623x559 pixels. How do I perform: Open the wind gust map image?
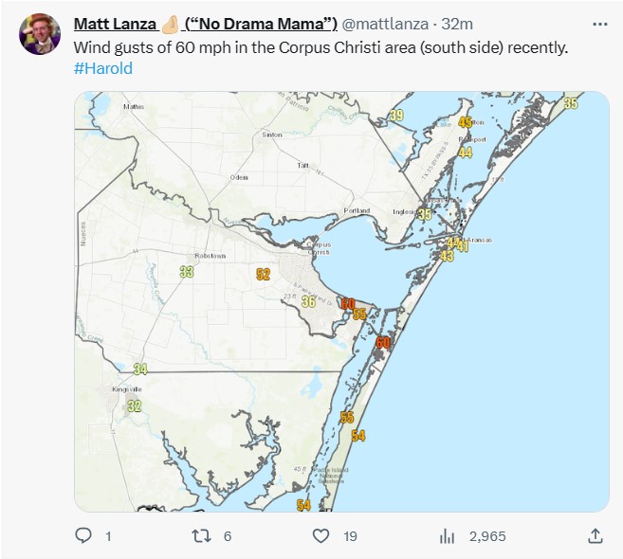pos(341,301)
